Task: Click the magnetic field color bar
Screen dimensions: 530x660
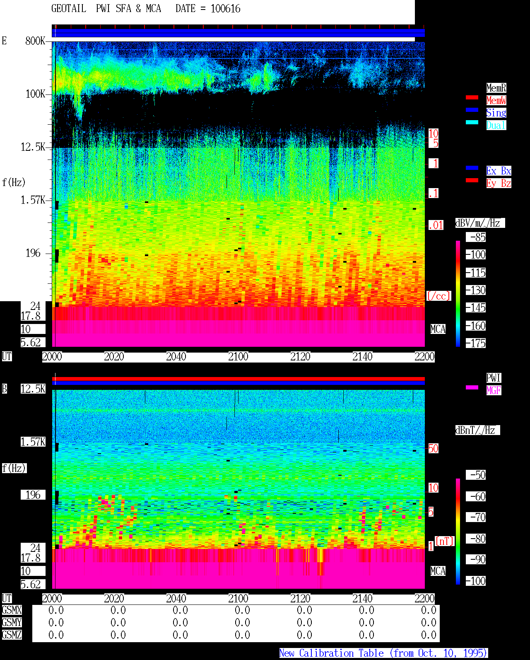Action: click(x=458, y=532)
